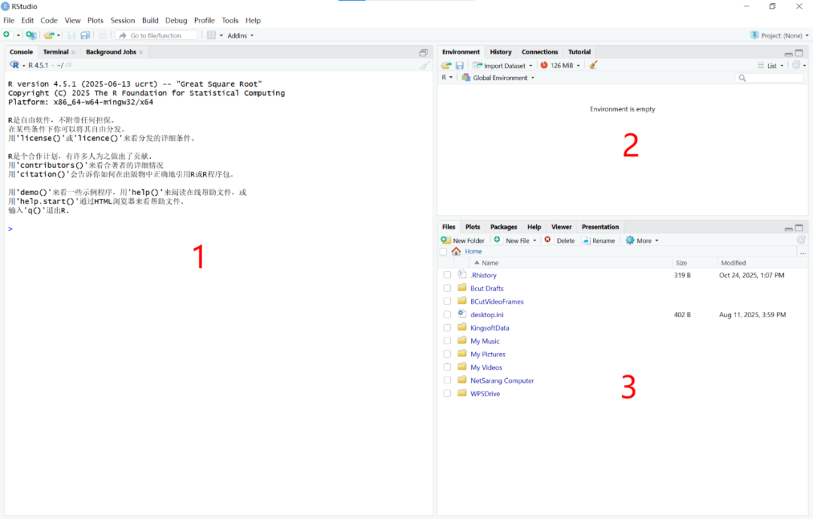Open a dataset using Import Dataset
This screenshot has height=519, width=813.
(501, 65)
